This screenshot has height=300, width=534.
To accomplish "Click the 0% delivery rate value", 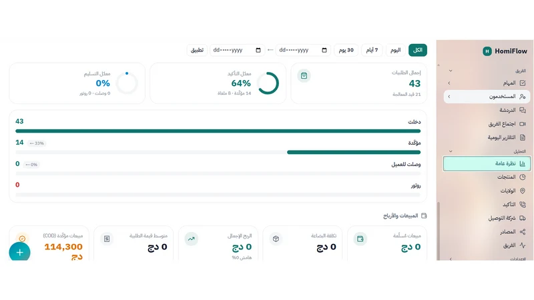I will click(103, 83).
